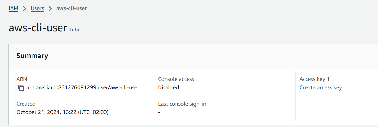Click the dash under Last console sign-in

point(159,112)
